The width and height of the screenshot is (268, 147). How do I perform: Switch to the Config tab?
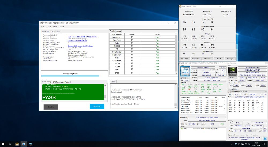[118, 31]
